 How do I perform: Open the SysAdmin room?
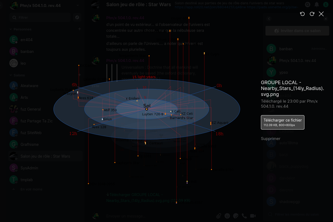[x=45, y=168]
